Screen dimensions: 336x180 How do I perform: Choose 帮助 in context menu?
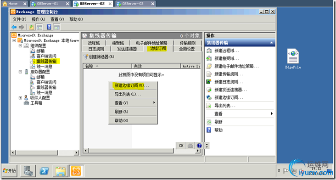click(x=133, y=120)
